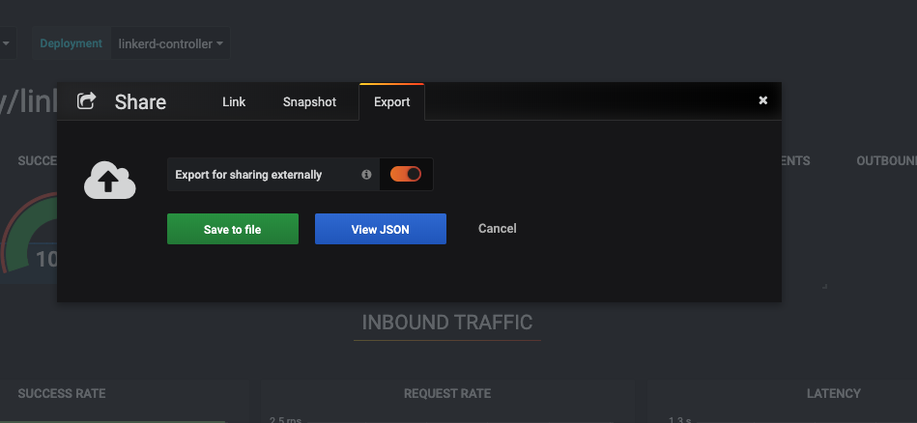The width and height of the screenshot is (917, 423).
Task: Toggle Export for sharing externally switch
Action: 406,174
